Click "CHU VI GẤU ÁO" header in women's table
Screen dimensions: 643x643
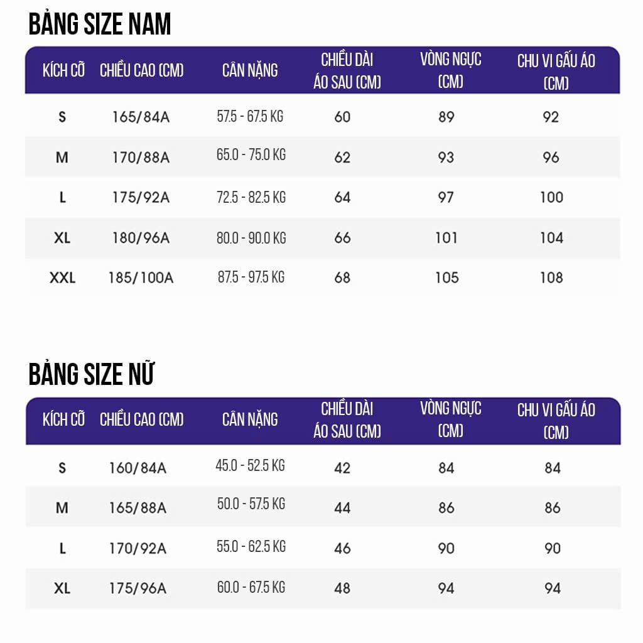pyautogui.click(x=556, y=420)
